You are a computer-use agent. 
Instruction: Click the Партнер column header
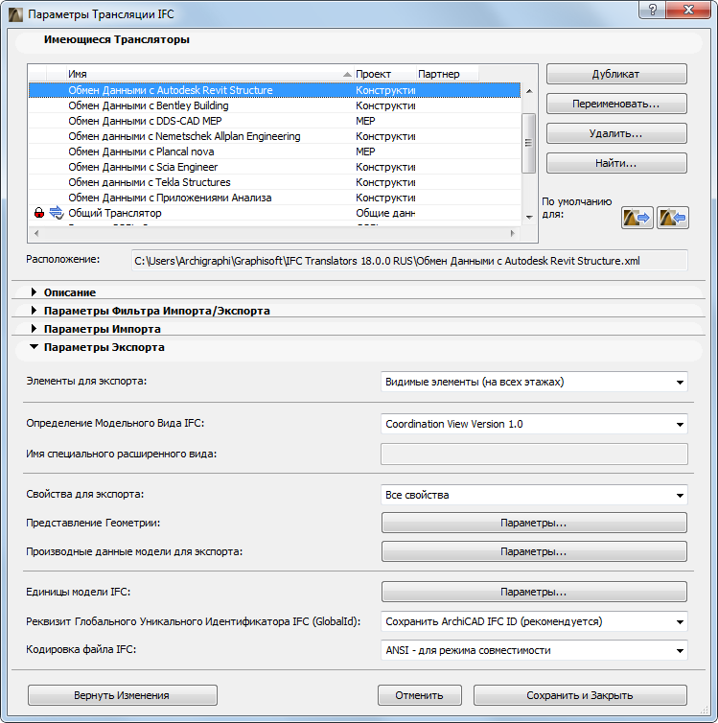click(x=447, y=74)
